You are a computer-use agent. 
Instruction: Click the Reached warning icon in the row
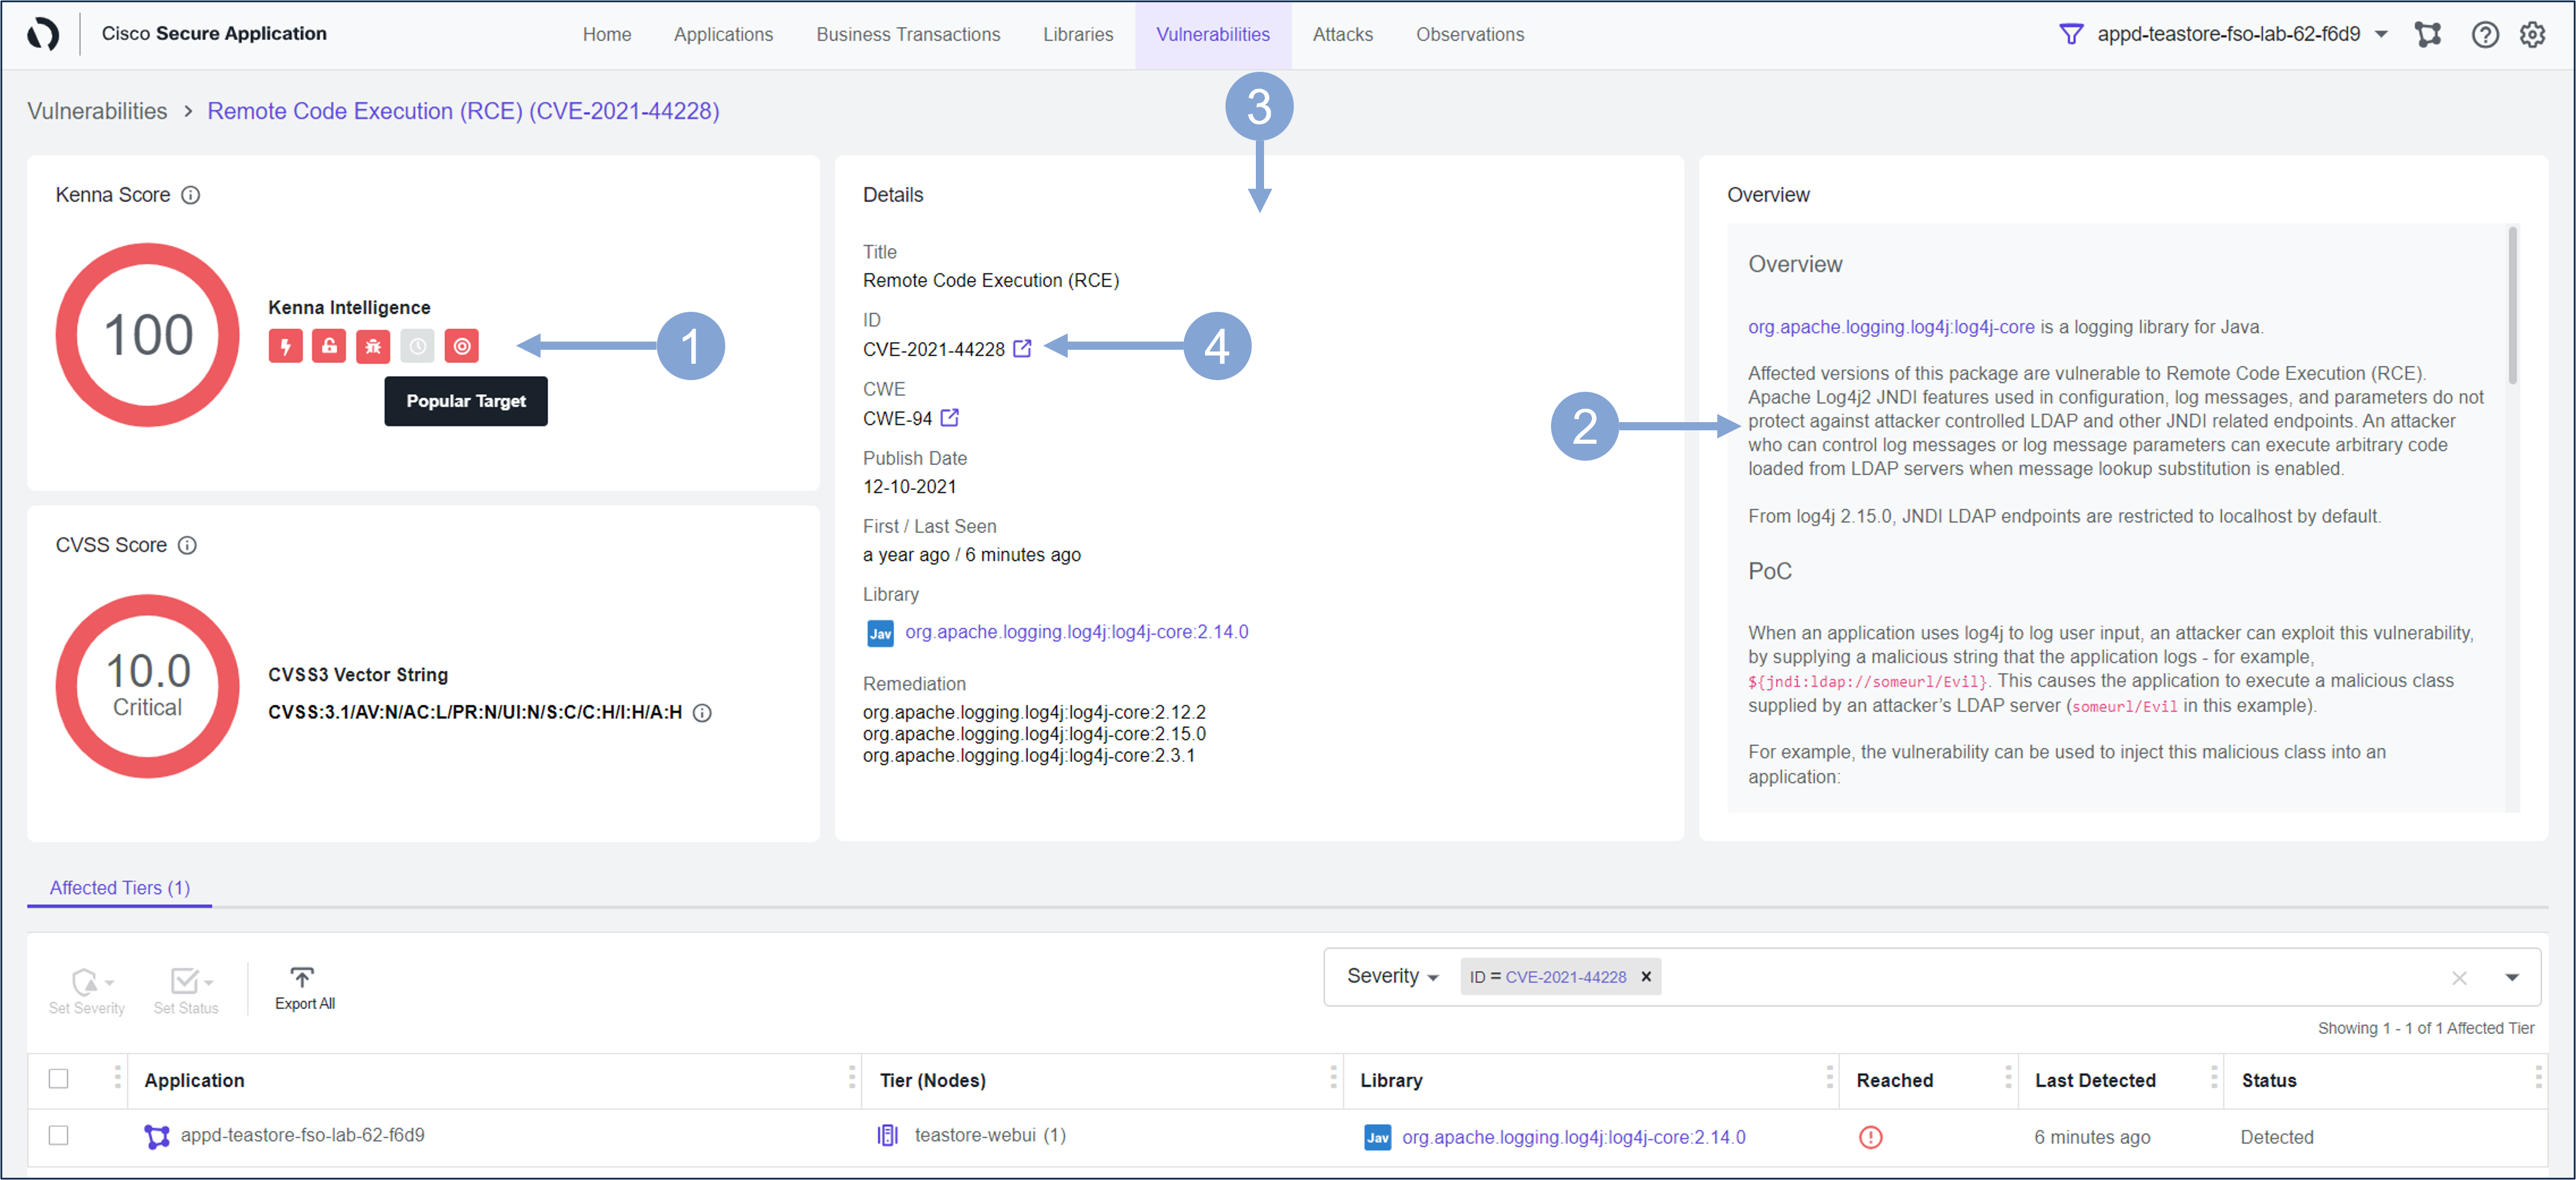tap(1870, 1137)
